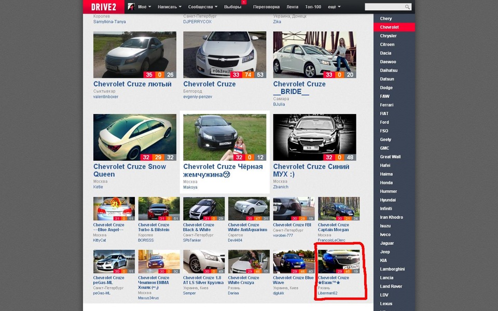Open Синий МУХ car photo
The width and height of the screenshot is (498, 311).
(314, 137)
